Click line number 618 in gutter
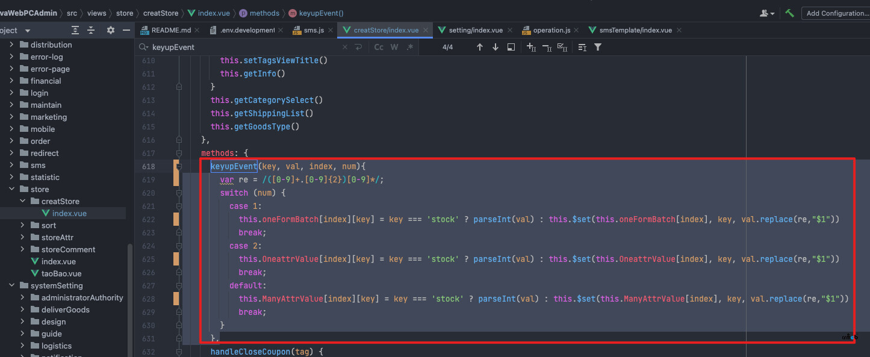The height and width of the screenshot is (357, 870). click(148, 166)
